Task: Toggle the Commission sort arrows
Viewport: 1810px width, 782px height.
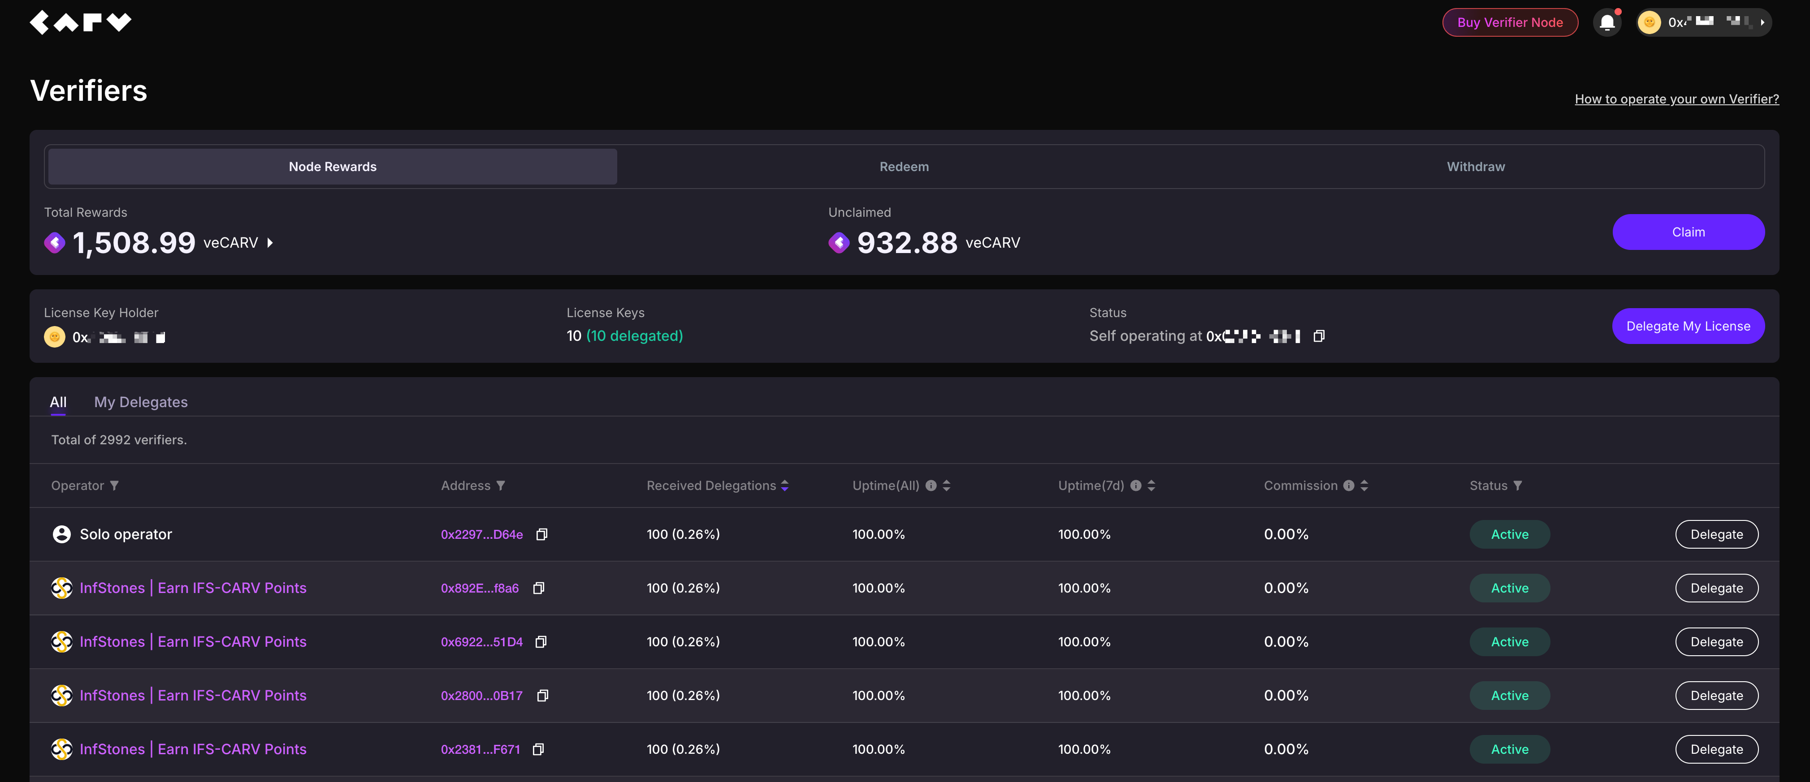Action: pos(1364,486)
